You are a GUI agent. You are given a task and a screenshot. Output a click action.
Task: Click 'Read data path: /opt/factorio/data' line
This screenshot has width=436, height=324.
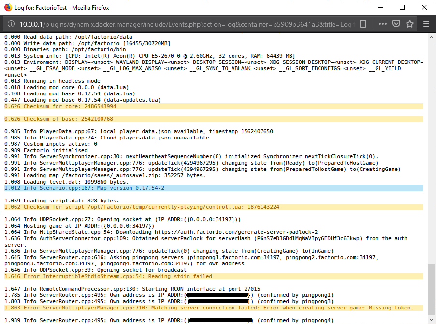pos(68,37)
